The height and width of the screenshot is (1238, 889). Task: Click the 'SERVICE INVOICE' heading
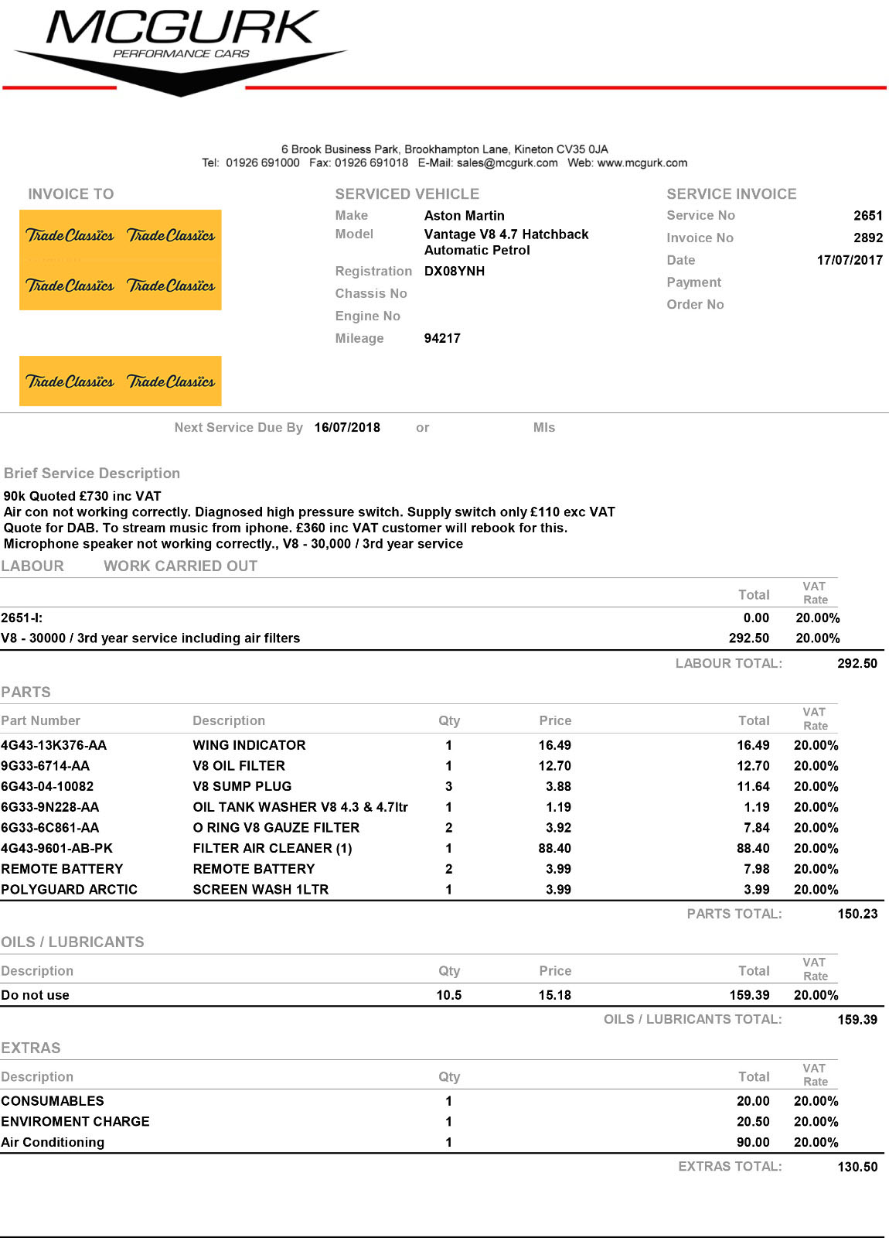(731, 194)
